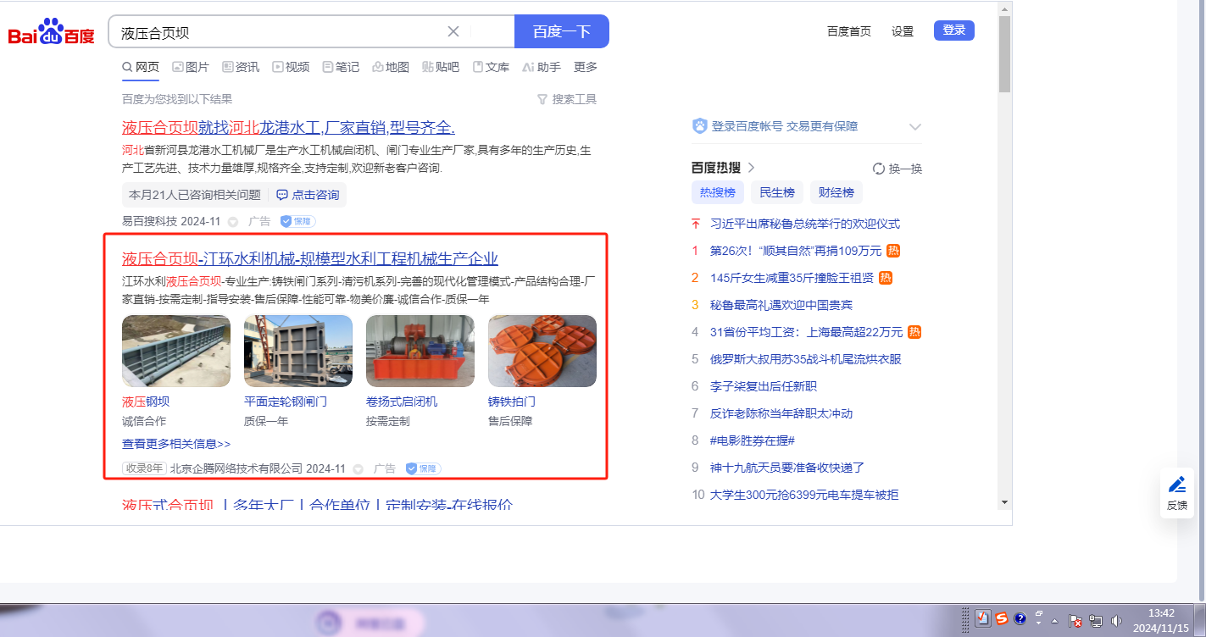Viewport: 1206px width, 637px height.
Task: Click 查看更多相关信息>> link
Action: 176,444
